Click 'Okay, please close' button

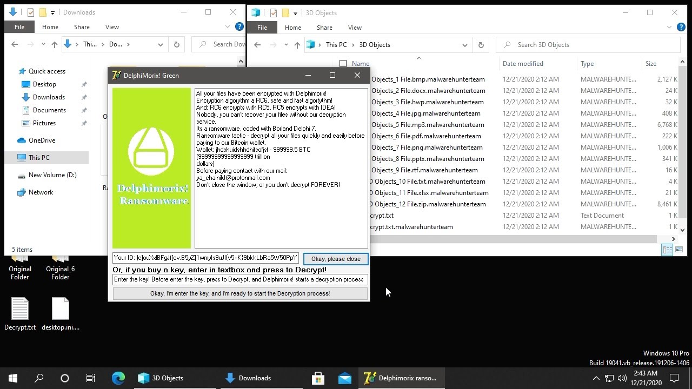tap(336, 259)
